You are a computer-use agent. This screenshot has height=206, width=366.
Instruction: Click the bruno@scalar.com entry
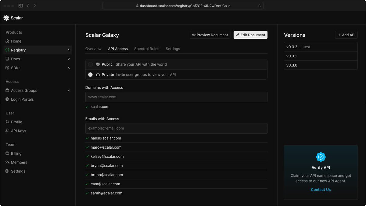click(176, 175)
